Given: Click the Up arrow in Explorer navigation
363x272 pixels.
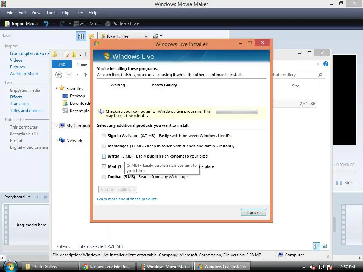Looking at the screenshot, I should (85, 75).
